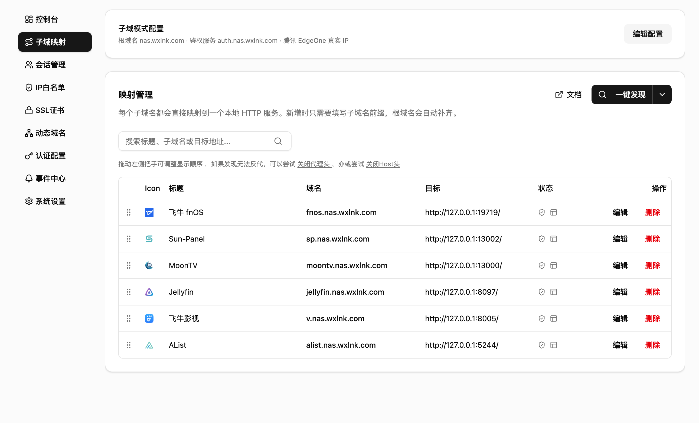699x423 pixels.
Task: Click the AList app icon
Action: 149,345
